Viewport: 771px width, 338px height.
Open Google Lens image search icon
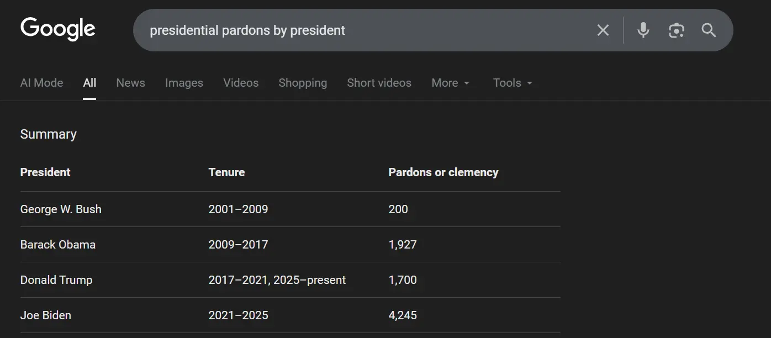pyautogui.click(x=676, y=30)
